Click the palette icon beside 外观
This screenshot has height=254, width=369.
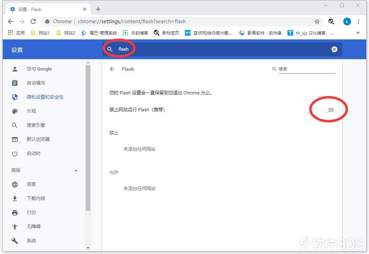point(15,111)
